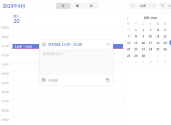The height and width of the screenshot is (125, 171).
Task: Click the tag icon in the task popup
Action: [108, 80]
